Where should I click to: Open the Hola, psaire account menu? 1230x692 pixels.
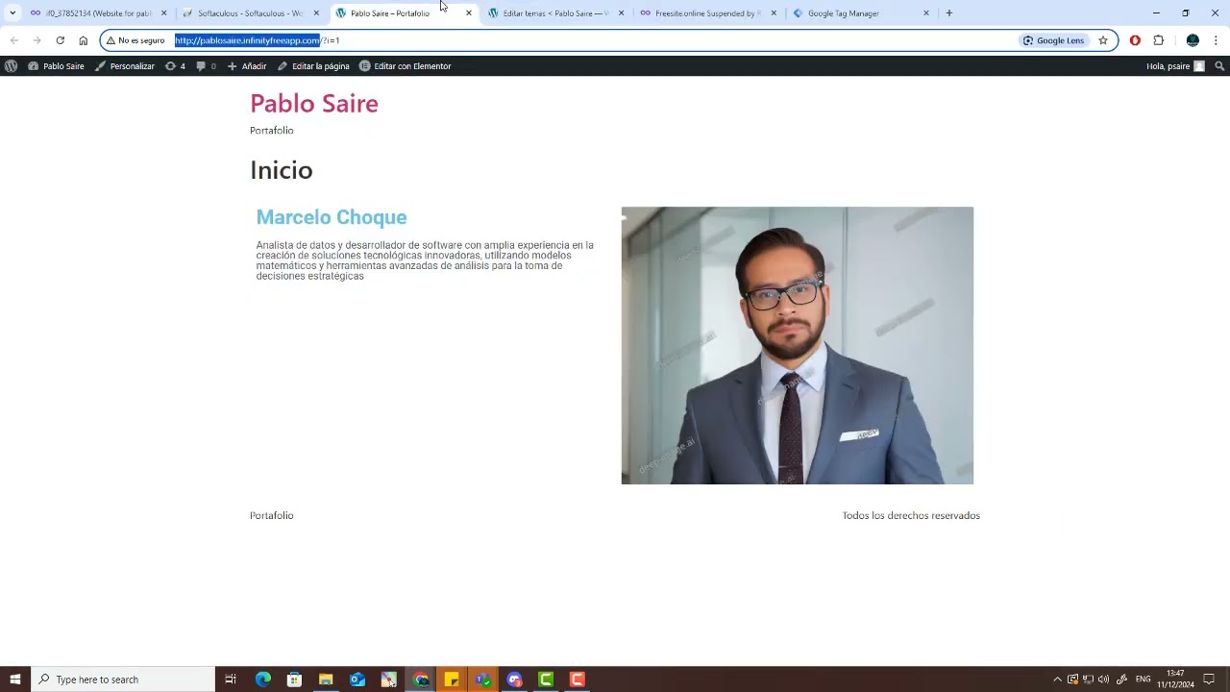pyautogui.click(x=1175, y=66)
